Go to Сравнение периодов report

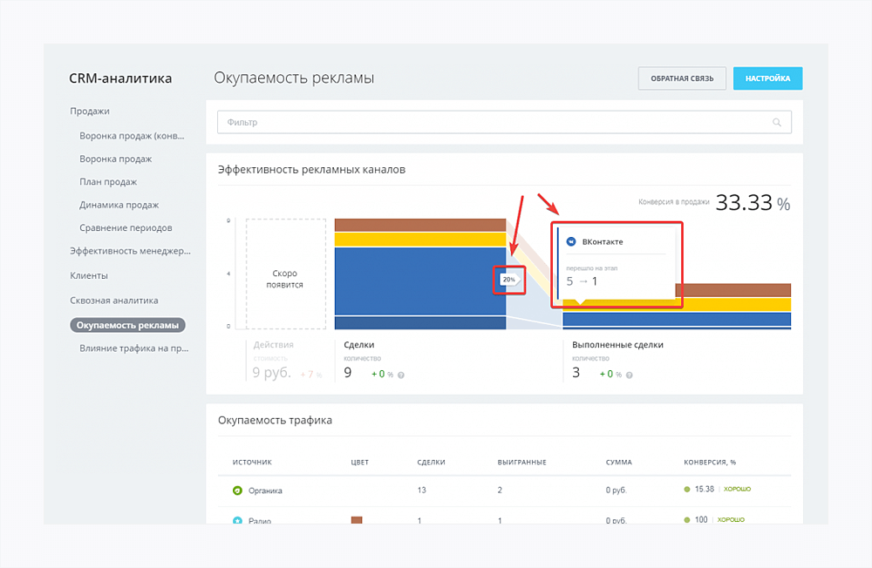pos(126,228)
